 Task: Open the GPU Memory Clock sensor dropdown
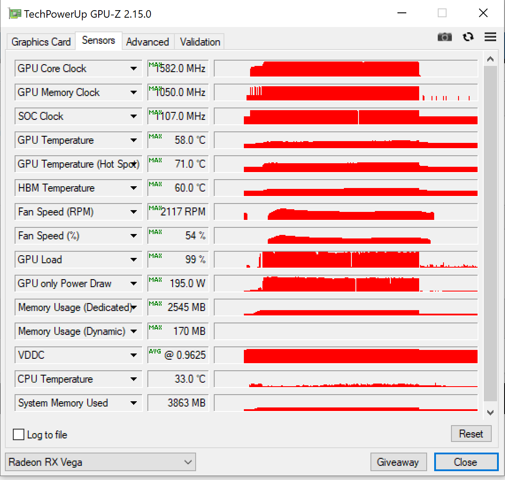(133, 92)
